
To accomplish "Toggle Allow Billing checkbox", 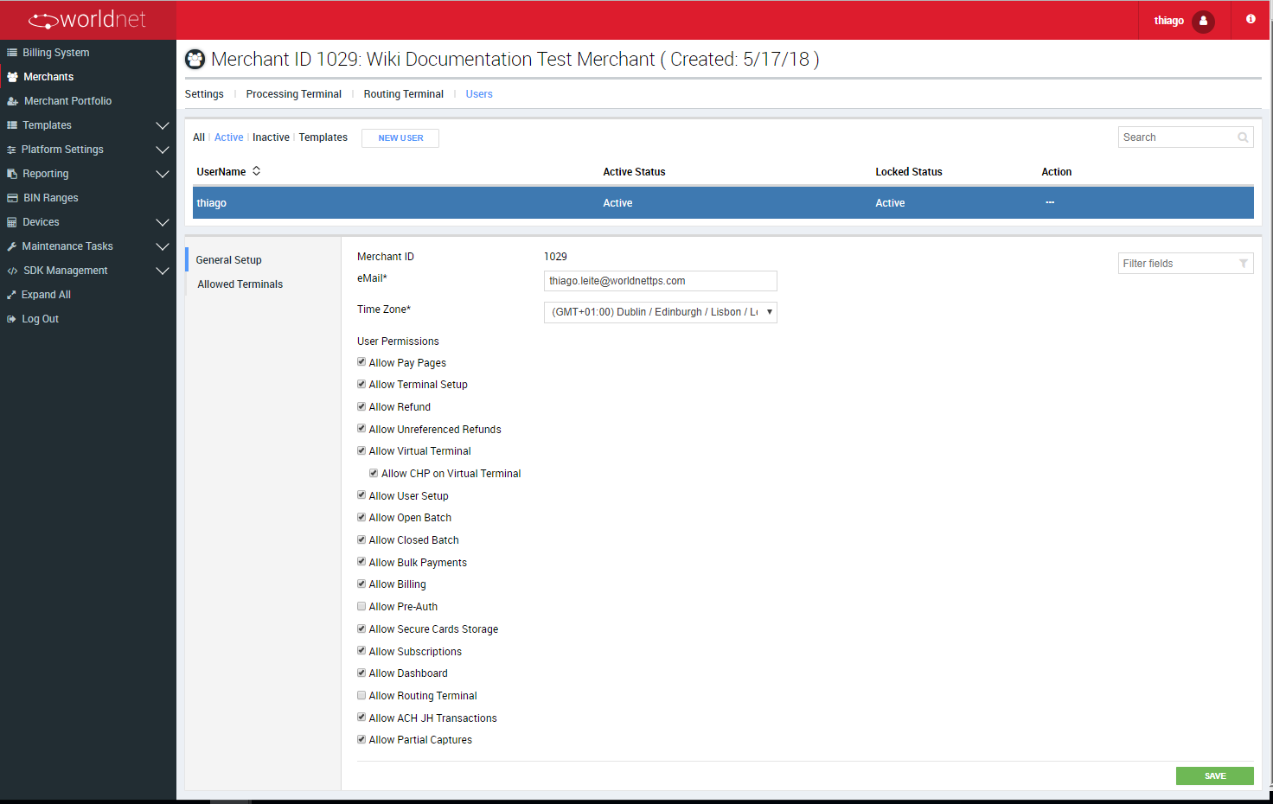I will coord(361,584).
